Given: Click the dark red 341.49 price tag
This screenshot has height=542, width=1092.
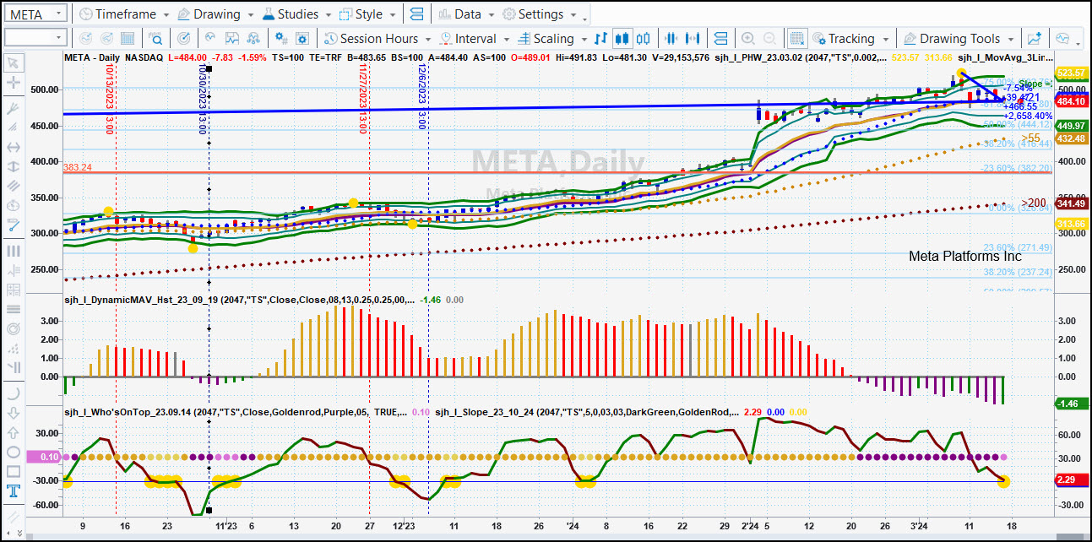Looking at the screenshot, I should (1070, 203).
